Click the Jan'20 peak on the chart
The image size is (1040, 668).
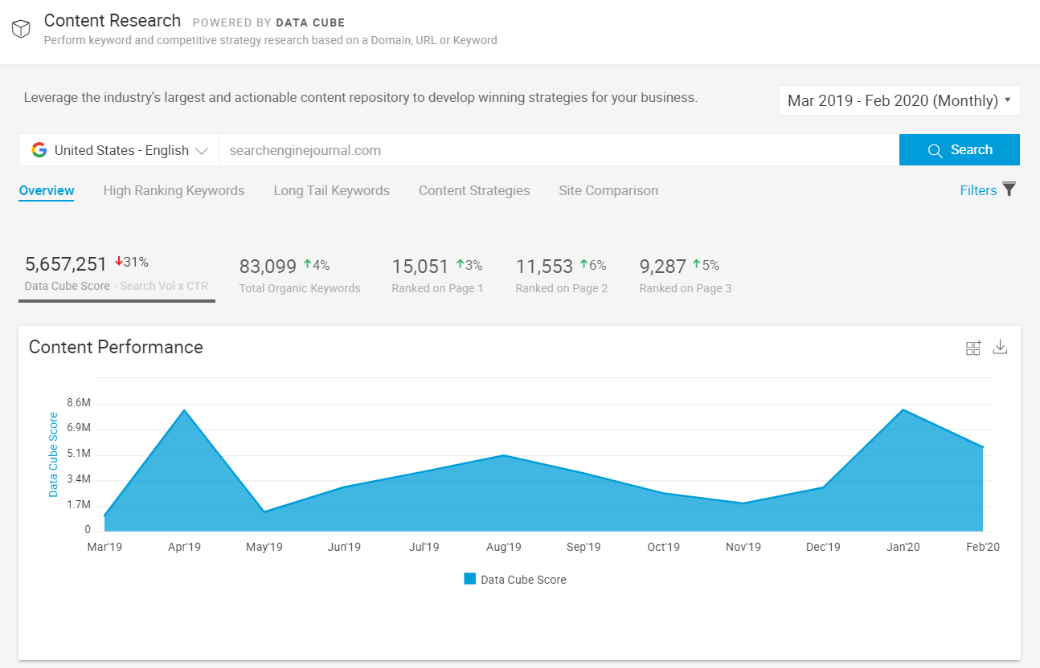pos(904,410)
